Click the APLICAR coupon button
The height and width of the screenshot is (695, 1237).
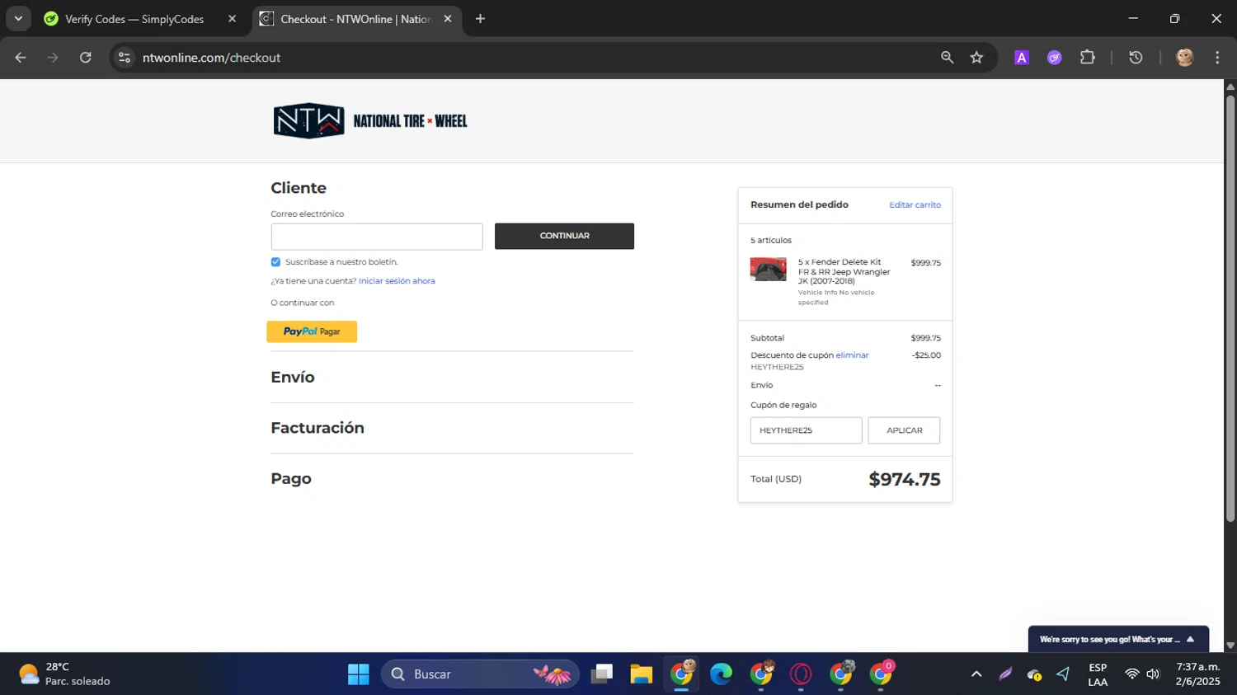tap(904, 430)
